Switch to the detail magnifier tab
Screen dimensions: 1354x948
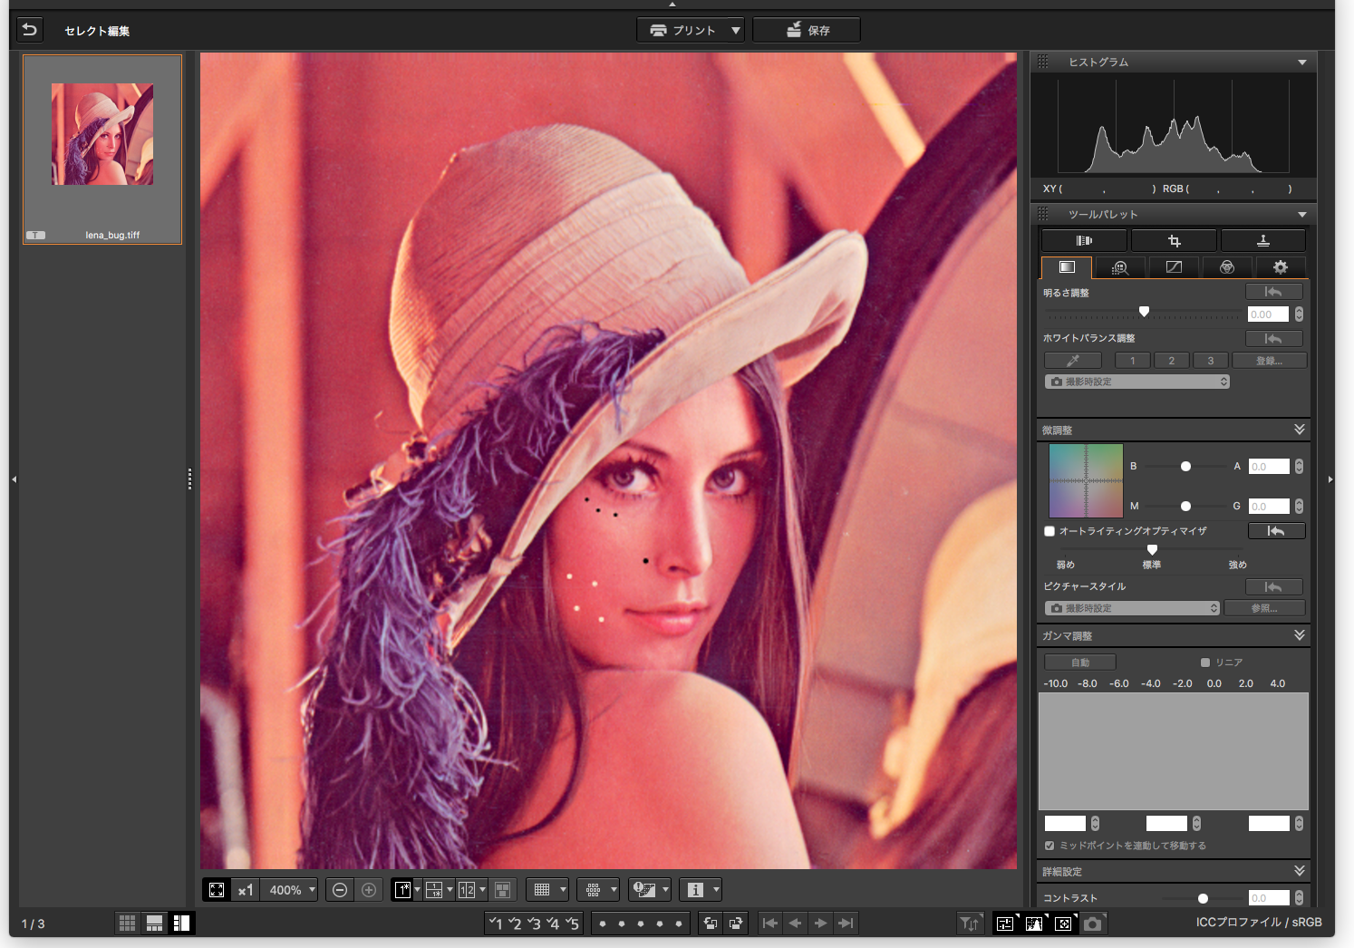tap(1120, 267)
